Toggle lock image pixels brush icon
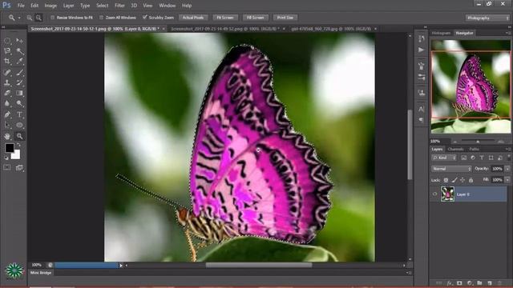Screen dimensions: 513x288 (x=454, y=180)
